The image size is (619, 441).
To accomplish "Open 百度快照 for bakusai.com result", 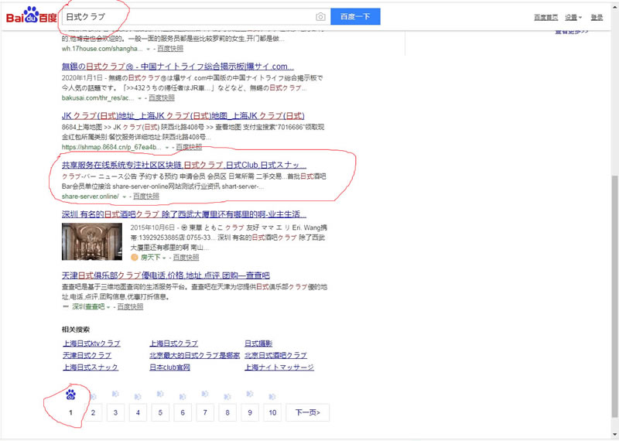I will point(162,98).
